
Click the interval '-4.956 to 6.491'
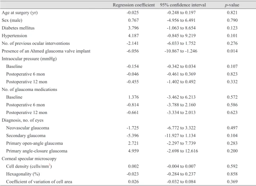pyautogui.click(x=181, y=20)
